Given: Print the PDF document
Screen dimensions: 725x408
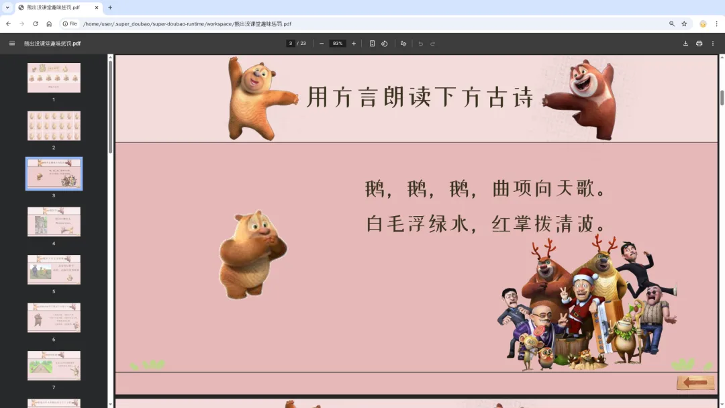Looking at the screenshot, I should [x=699, y=44].
